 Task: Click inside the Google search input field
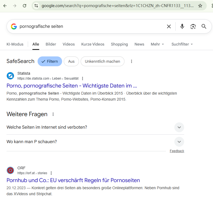[x=90, y=26]
